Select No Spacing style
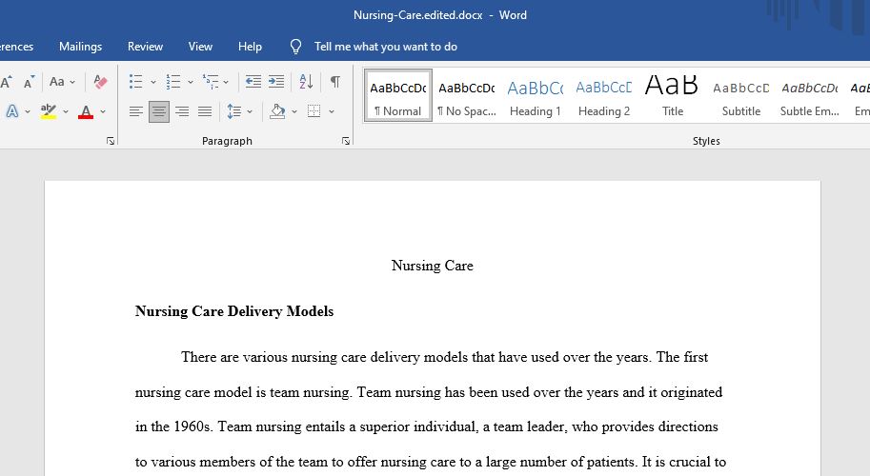This screenshot has height=476, width=870. click(467, 95)
